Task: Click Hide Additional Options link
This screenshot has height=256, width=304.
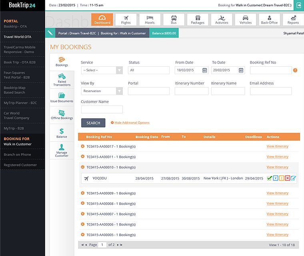Action: 132,122
